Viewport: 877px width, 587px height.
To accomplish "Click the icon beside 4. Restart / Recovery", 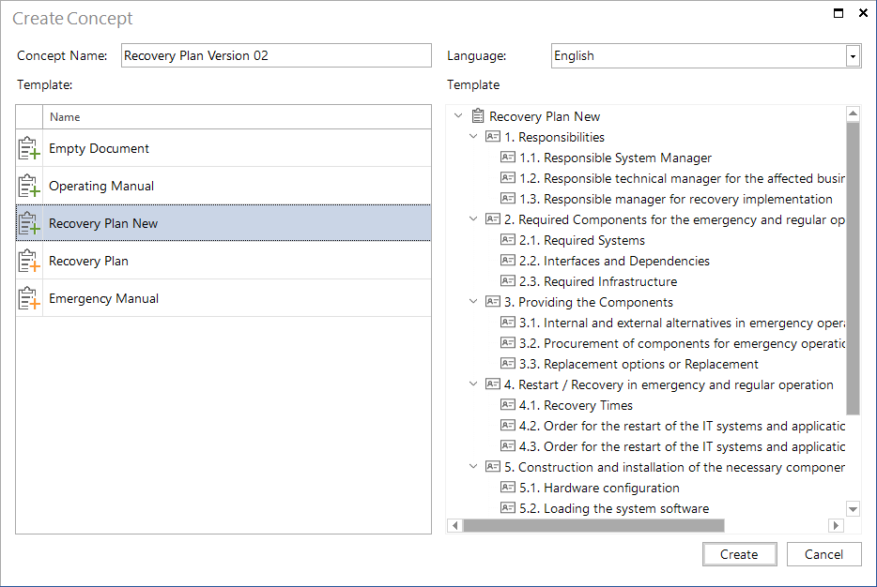I will tap(493, 384).
